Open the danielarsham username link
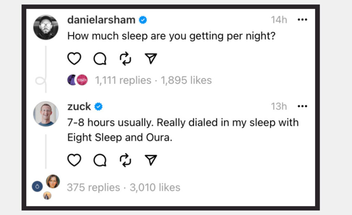 (x=101, y=20)
